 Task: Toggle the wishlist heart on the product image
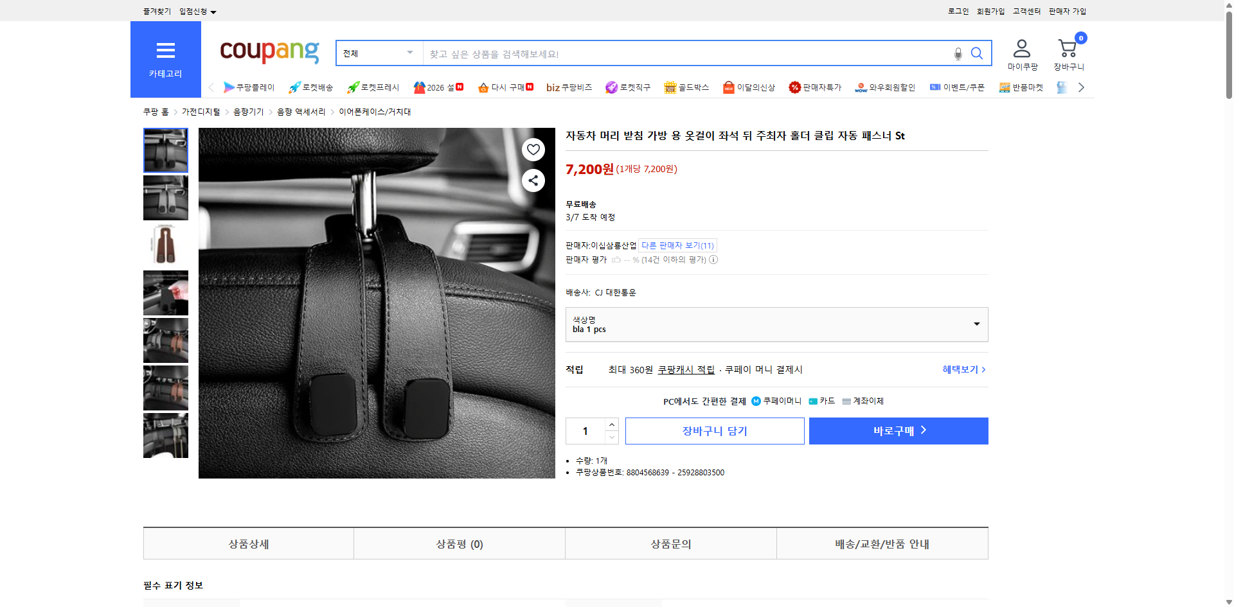coord(533,149)
